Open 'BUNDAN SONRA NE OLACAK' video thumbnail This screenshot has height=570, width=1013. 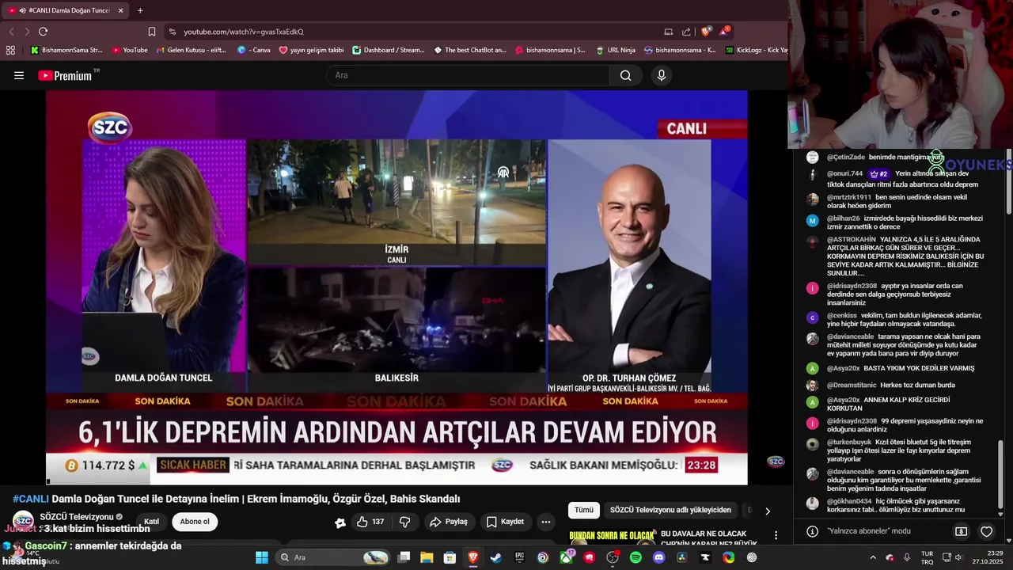pyautogui.click(x=612, y=538)
